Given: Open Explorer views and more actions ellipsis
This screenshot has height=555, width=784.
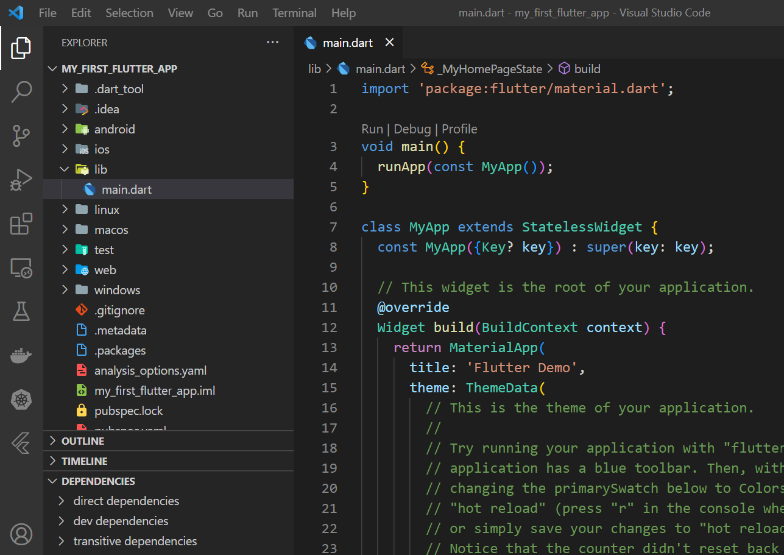Looking at the screenshot, I should click(x=272, y=43).
